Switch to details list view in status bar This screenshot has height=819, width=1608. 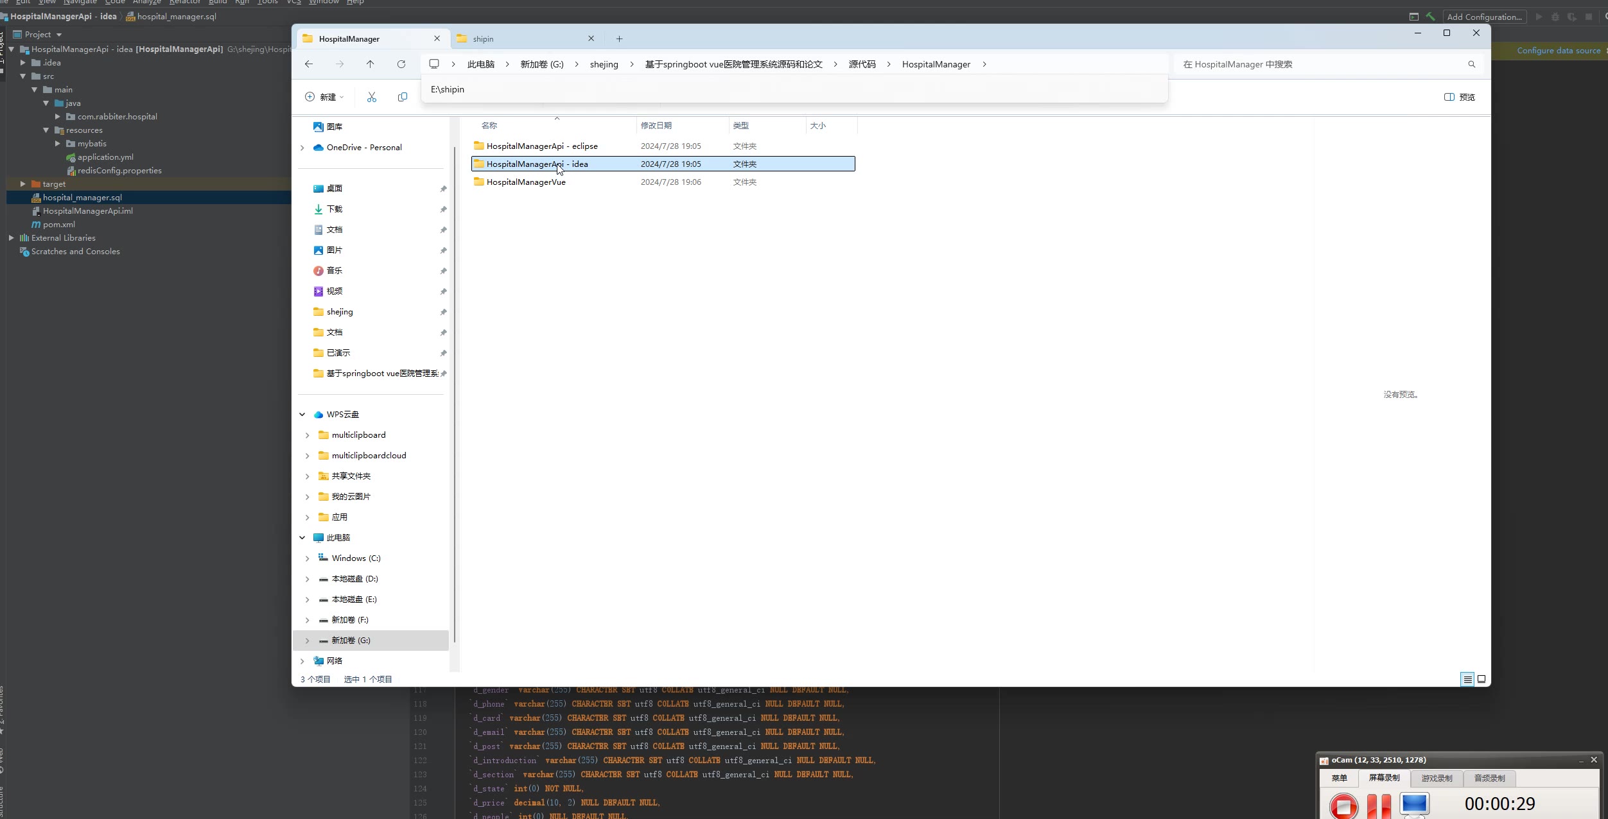pos(1467,679)
